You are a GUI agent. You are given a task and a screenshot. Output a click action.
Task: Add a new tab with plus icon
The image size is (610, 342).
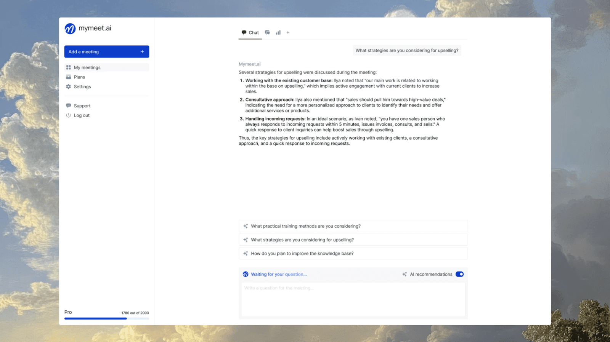coord(288,33)
